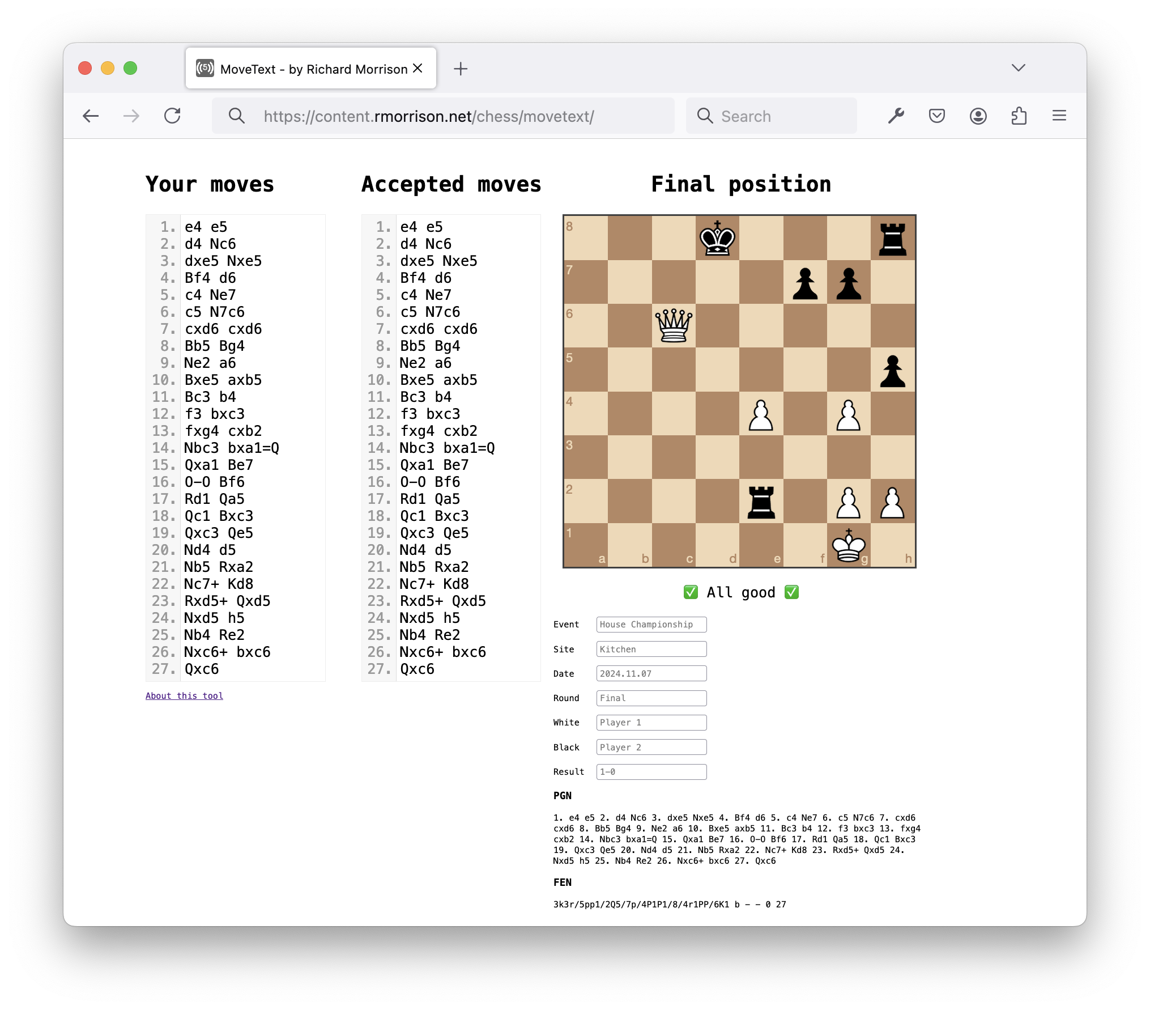Click '3. dxe5 Nxe5' in Your moves

pos(223,261)
